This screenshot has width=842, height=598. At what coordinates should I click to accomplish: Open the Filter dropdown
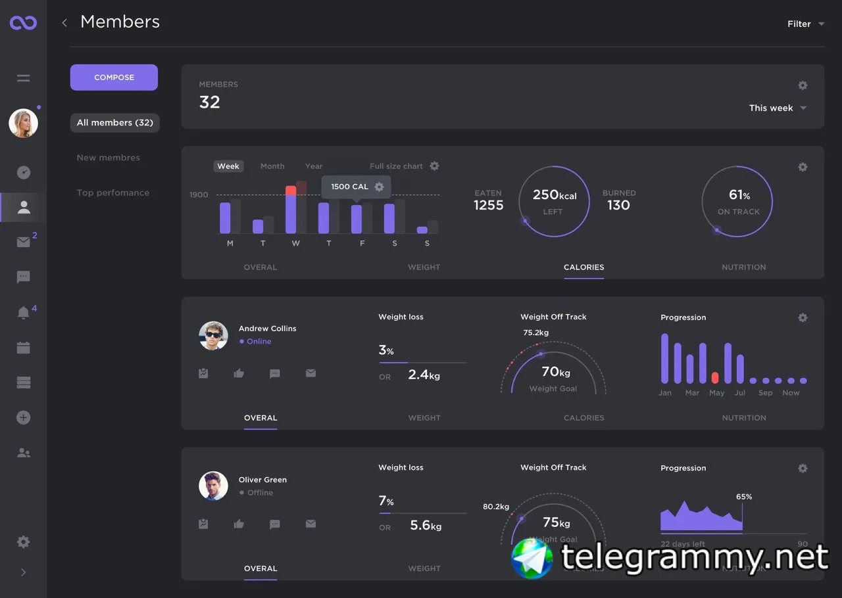point(806,24)
